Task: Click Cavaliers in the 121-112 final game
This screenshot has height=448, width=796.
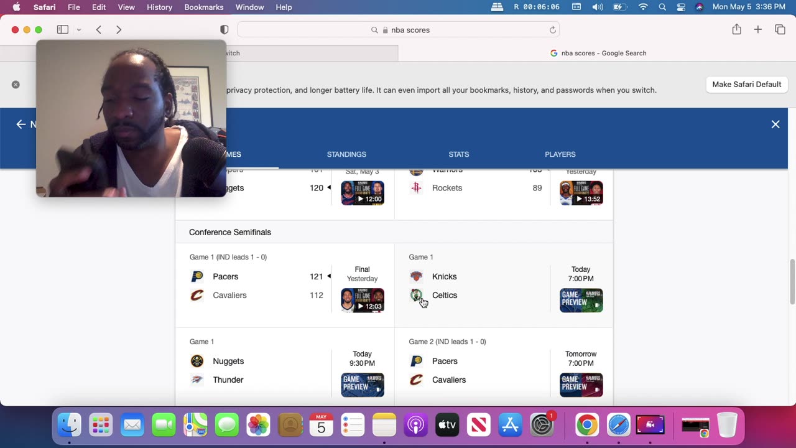Action: 229,295
